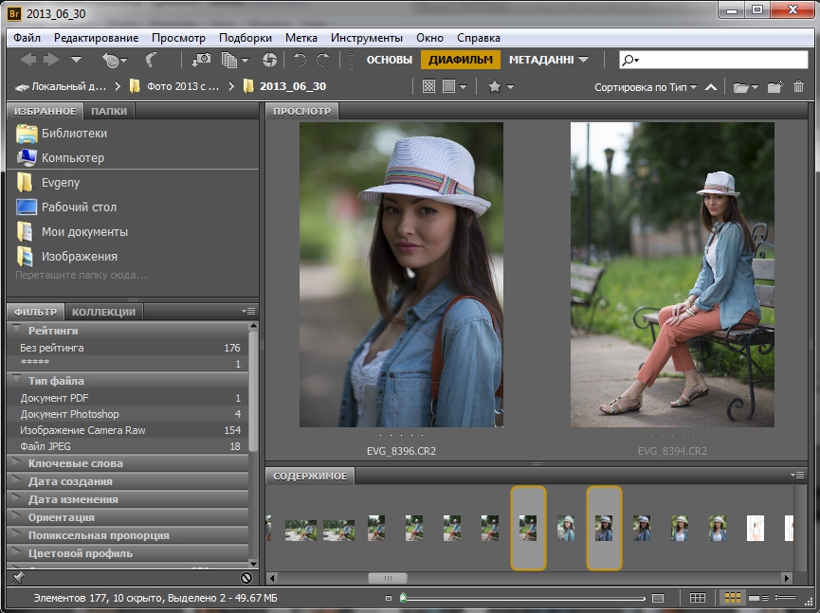The width and height of the screenshot is (820, 613).
Task: Open the parent folders dropdown arrow
Action: (76, 60)
